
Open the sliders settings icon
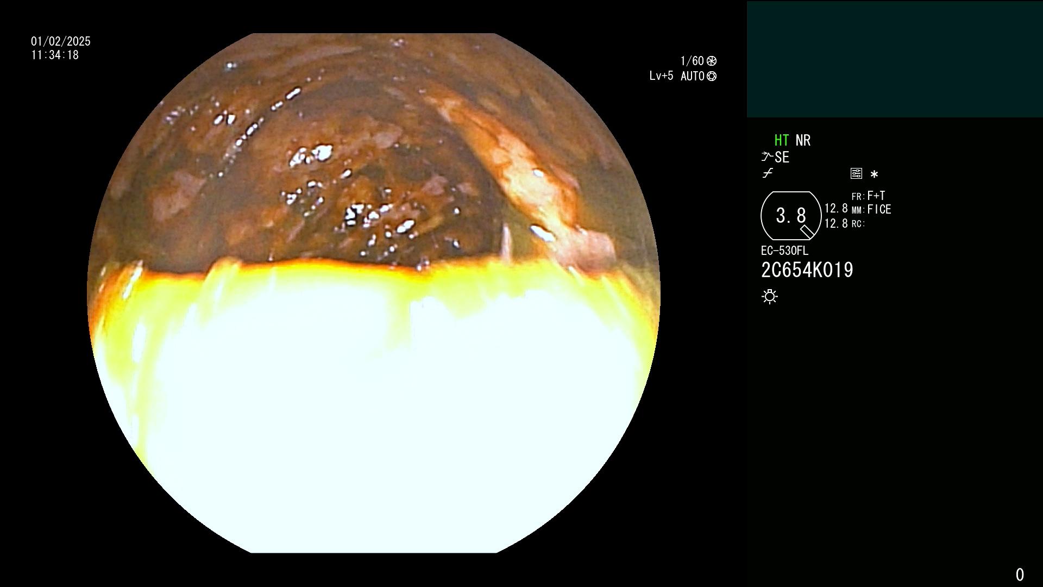856,173
